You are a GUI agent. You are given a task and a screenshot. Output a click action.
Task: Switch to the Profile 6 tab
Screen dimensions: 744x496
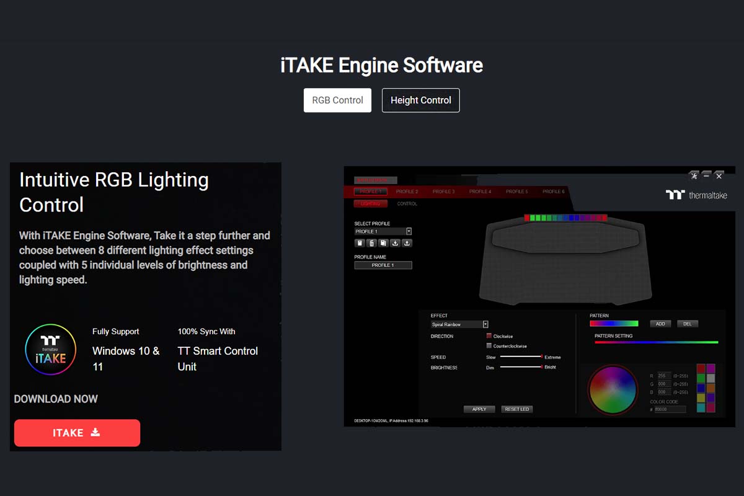553,192
